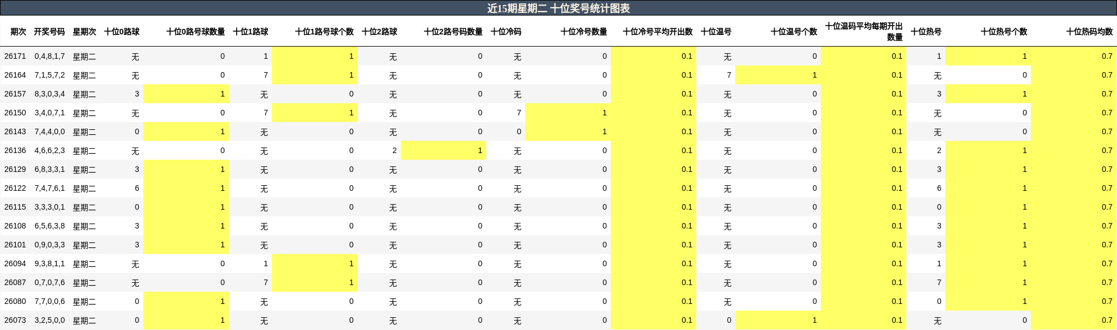Click winning numbers 6,8,3,3,1
The width and height of the screenshot is (1117, 330).
(49, 169)
